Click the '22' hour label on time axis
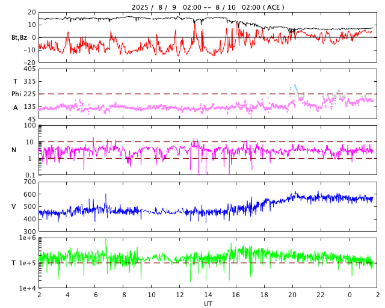This screenshot has height=308, width=385. point(321,295)
